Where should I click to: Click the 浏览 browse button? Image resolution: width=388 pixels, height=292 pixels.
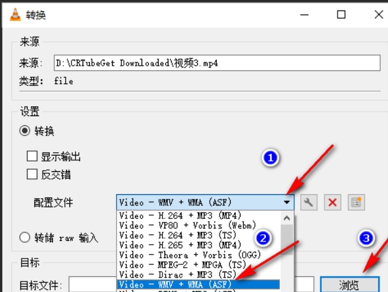pyautogui.click(x=349, y=285)
